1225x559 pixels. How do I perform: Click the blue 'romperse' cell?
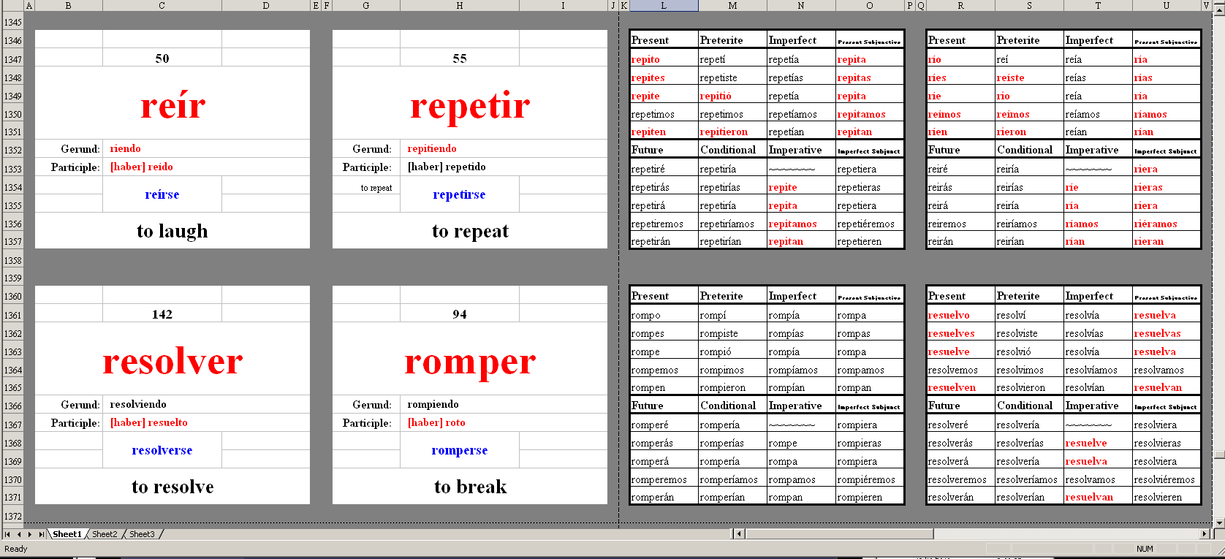(x=460, y=450)
